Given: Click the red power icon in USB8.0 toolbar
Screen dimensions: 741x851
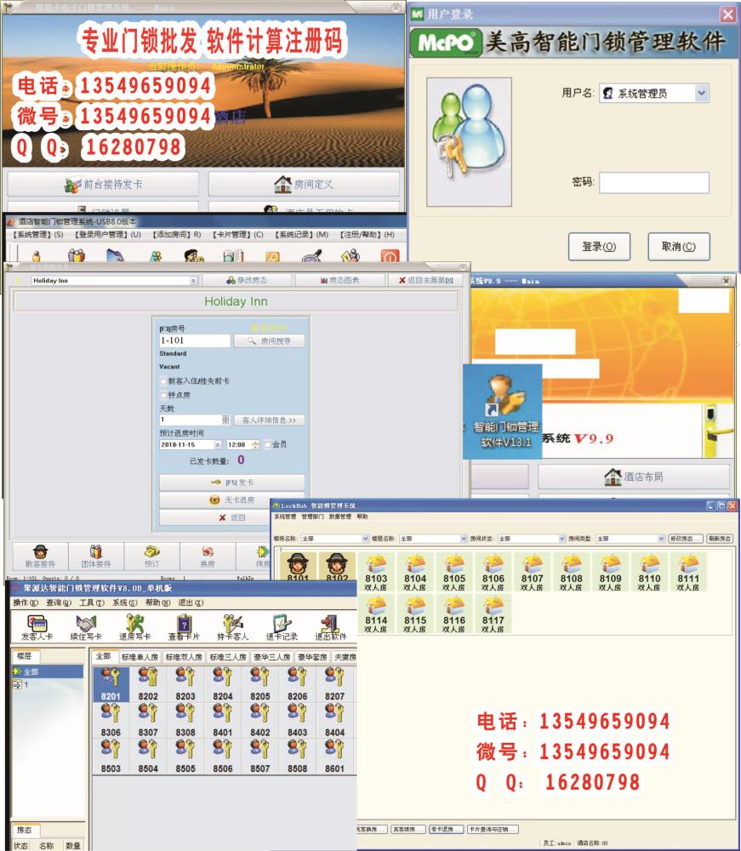Looking at the screenshot, I should (390, 255).
